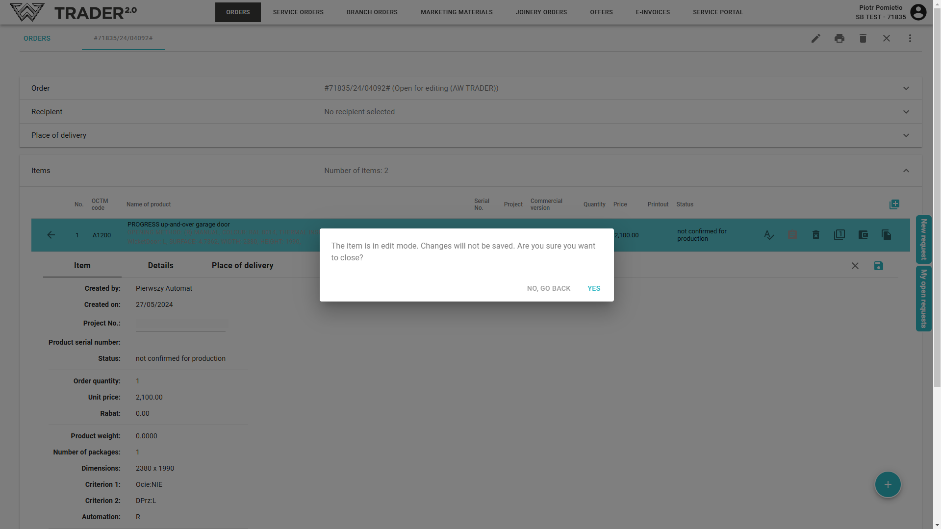Click the copy item icon in row
941x529 pixels.
pos(886,235)
